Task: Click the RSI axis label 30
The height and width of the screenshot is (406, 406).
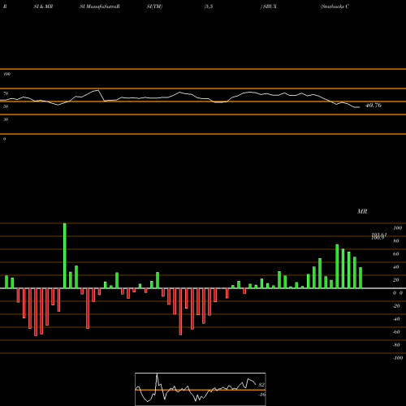Action: point(6,119)
